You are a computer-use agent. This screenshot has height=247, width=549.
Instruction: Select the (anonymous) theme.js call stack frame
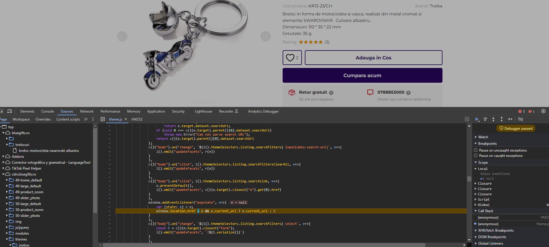[511, 224]
